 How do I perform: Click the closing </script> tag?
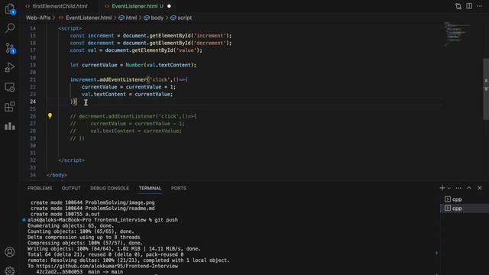(71, 160)
